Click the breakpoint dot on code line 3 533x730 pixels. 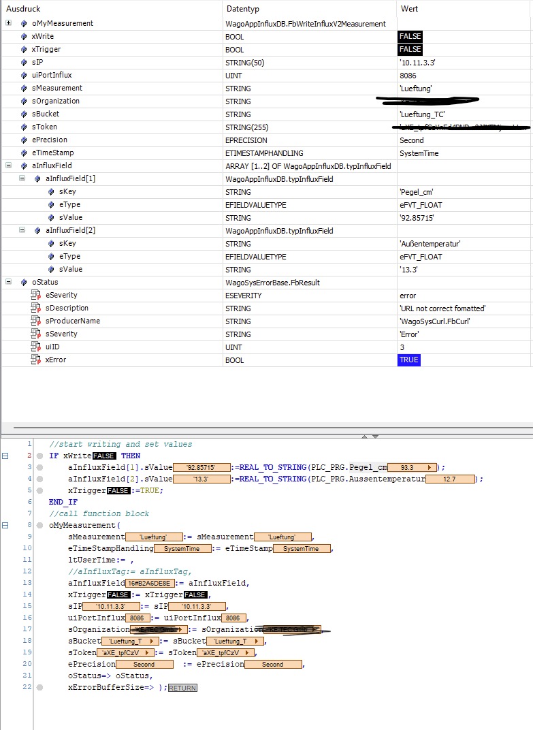pos(40,467)
